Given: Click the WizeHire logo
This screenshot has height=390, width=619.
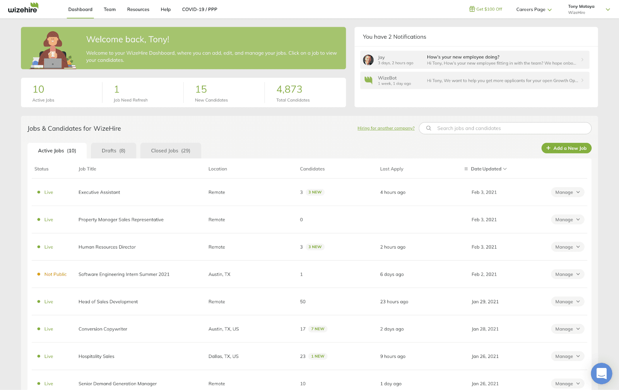Looking at the screenshot, I should pos(23,9).
